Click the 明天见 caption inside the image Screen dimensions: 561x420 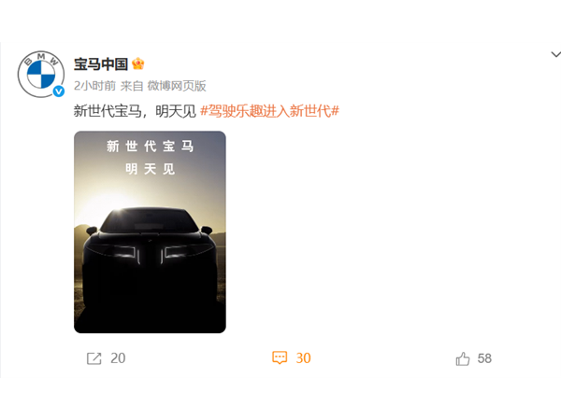point(150,169)
